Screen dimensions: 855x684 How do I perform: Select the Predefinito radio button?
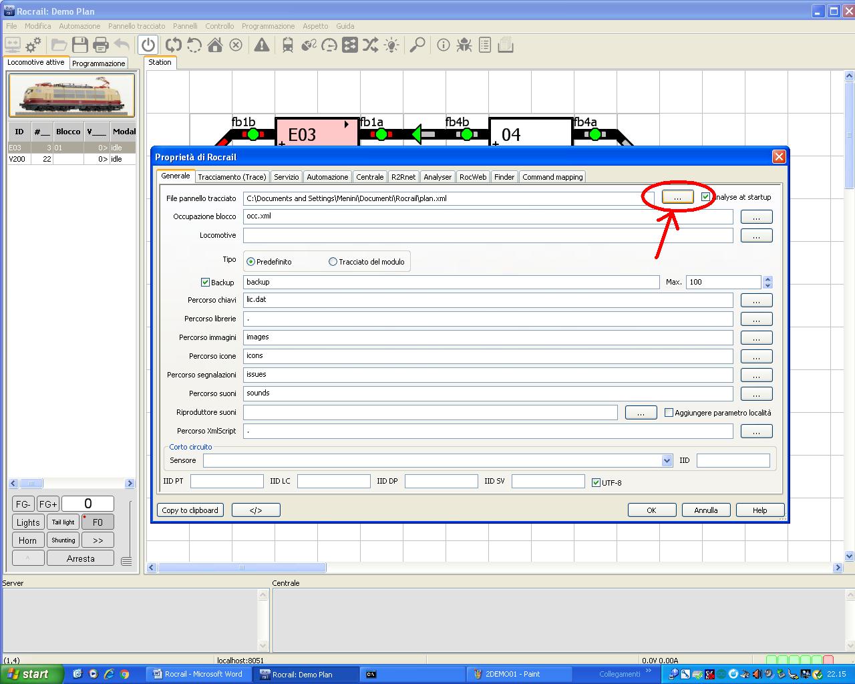tap(251, 262)
